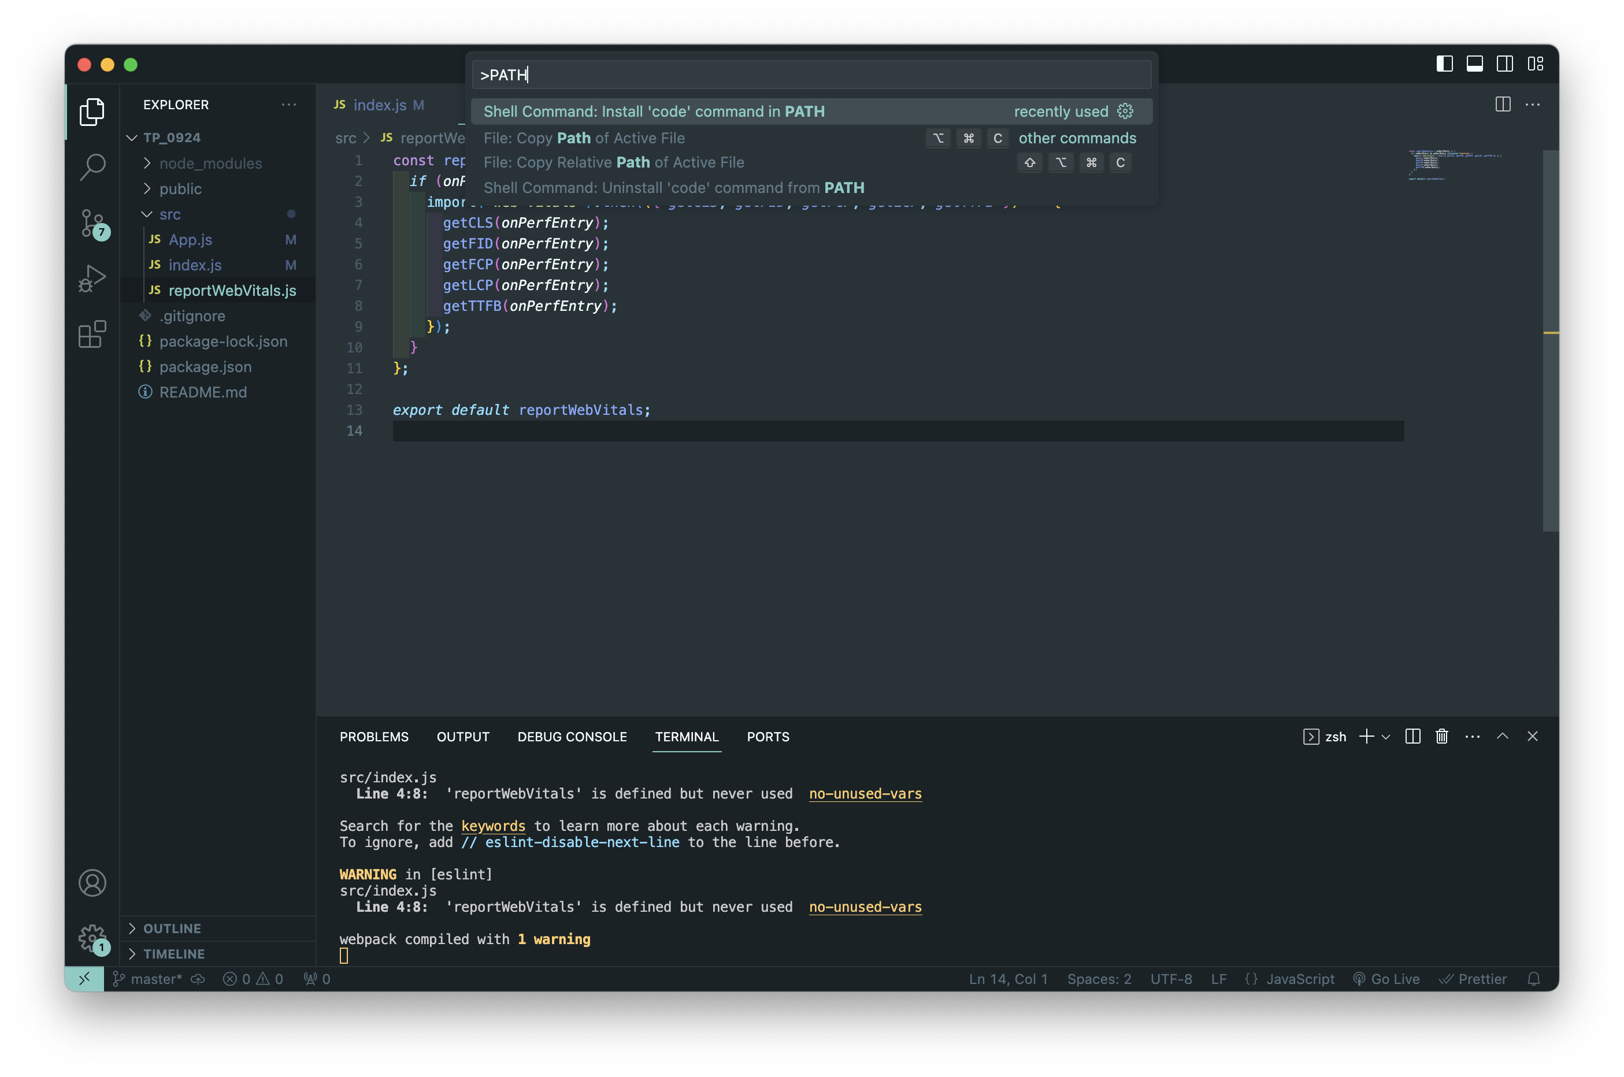Open the Accounts icon
The width and height of the screenshot is (1624, 1077).
click(x=92, y=883)
